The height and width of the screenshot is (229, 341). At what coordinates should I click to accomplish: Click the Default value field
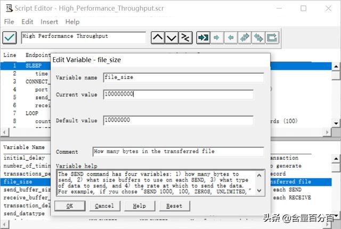(x=178, y=120)
